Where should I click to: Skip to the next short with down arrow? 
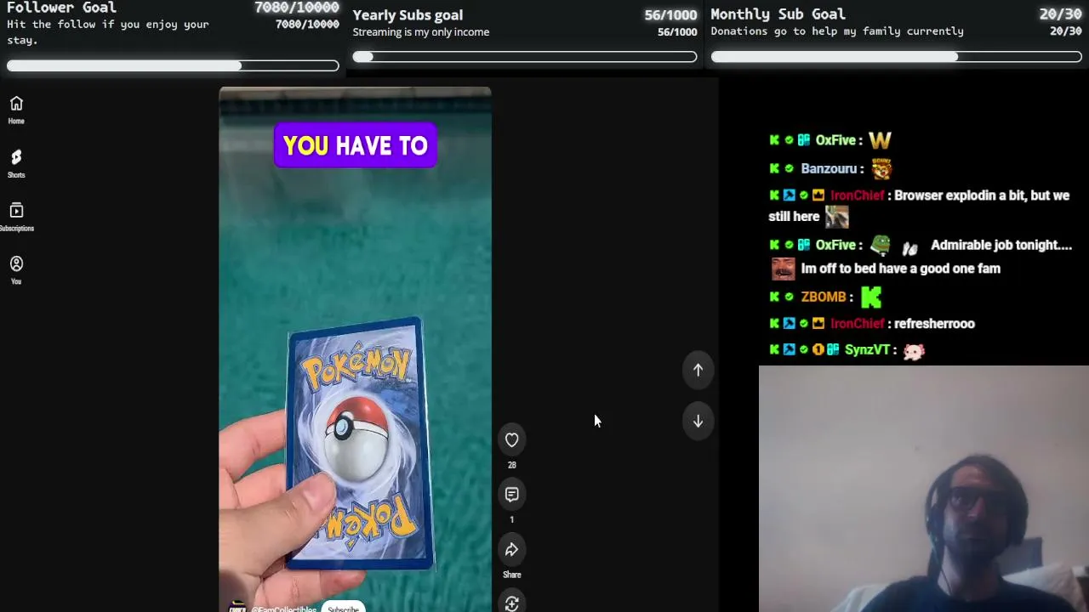pyautogui.click(x=698, y=422)
